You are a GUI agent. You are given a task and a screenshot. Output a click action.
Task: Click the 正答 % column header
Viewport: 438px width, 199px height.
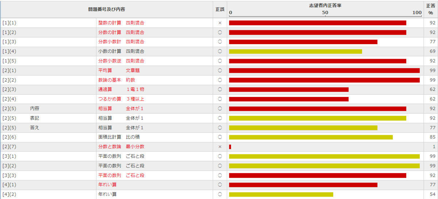pos(431,9)
